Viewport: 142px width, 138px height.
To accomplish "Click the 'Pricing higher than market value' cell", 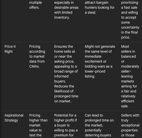I will (38, 125).
